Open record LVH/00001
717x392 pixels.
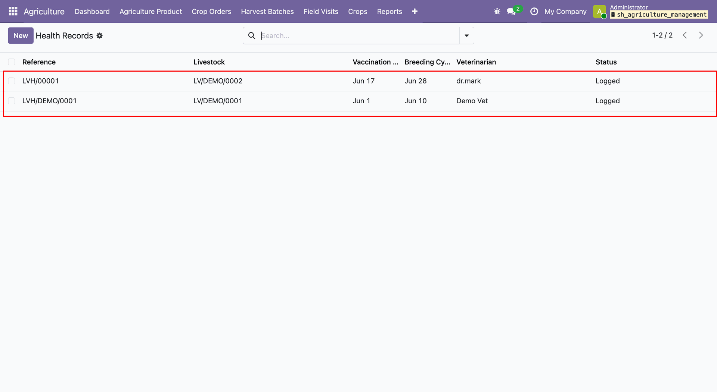41,81
